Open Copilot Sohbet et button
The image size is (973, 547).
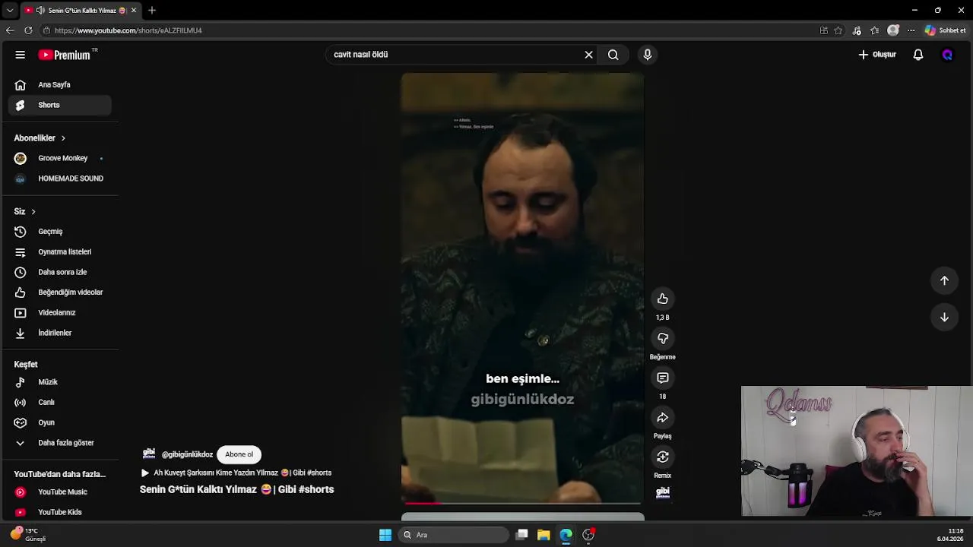pos(945,30)
